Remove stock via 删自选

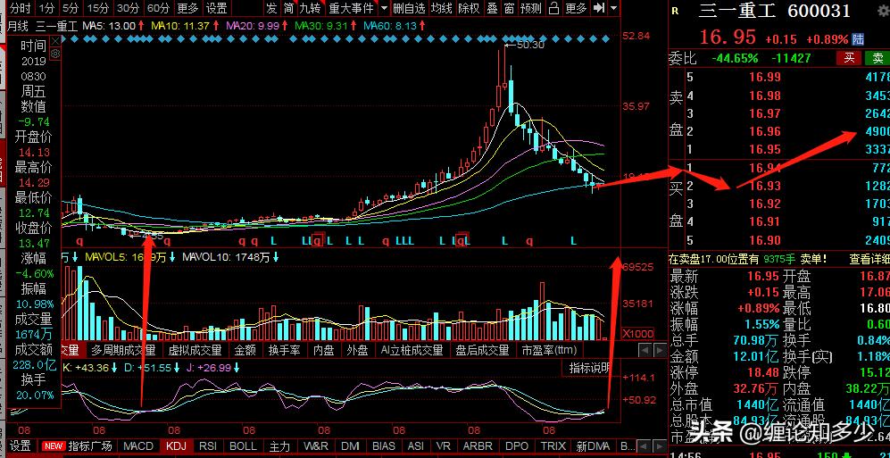coord(409,8)
